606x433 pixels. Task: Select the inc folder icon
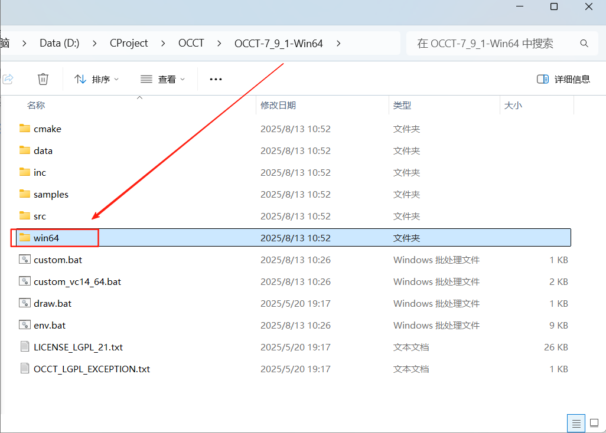25,172
